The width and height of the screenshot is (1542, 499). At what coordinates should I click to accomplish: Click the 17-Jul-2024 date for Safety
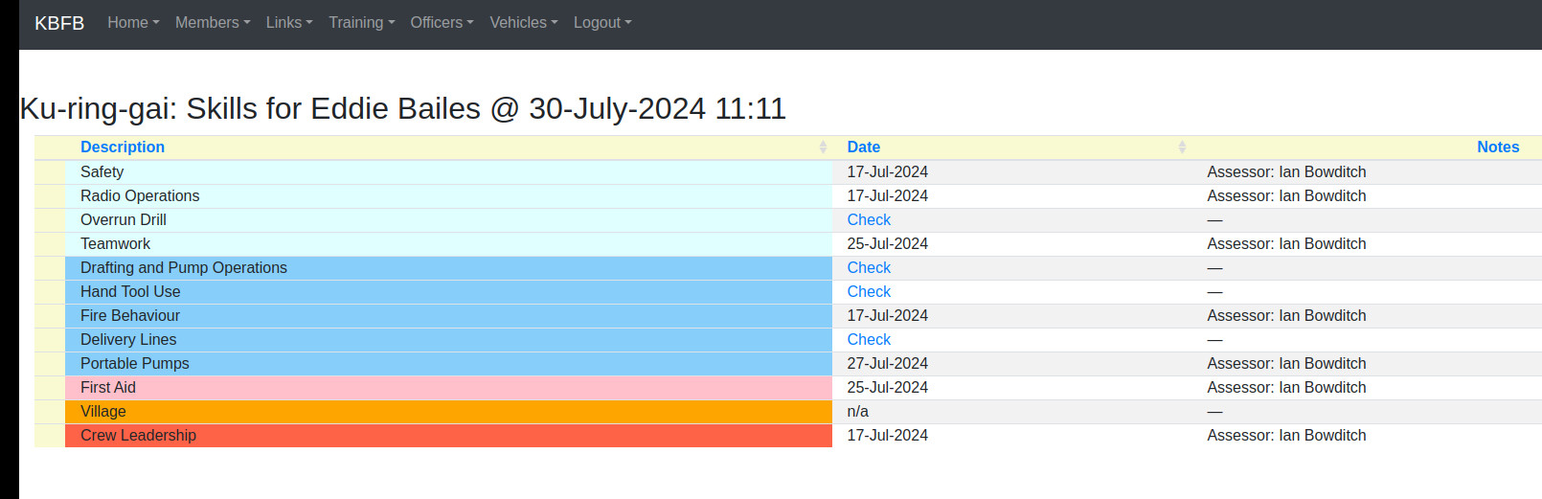coord(887,172)
